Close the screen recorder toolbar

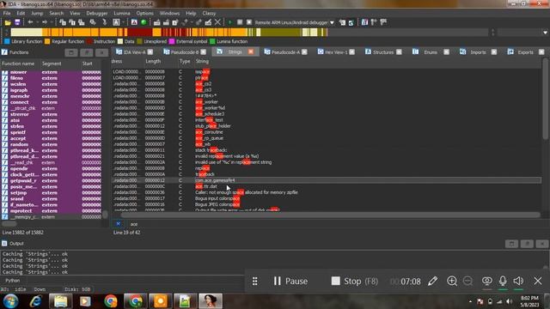[x=538, y=281]
